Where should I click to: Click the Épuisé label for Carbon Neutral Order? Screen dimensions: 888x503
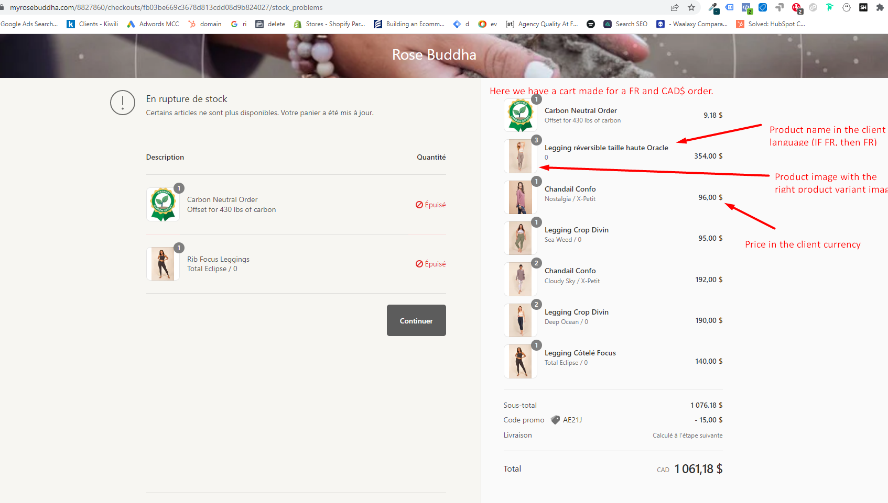(430, 205)
